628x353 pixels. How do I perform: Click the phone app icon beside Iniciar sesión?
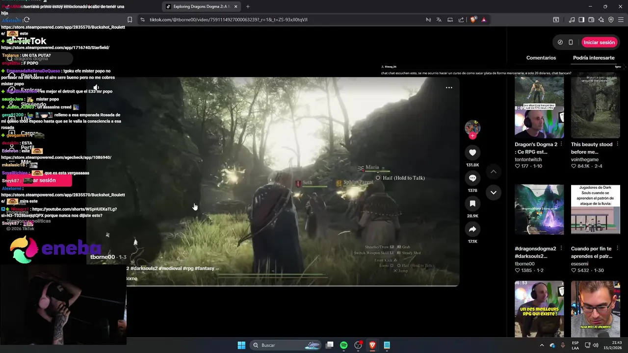click(x=571, y=42)
